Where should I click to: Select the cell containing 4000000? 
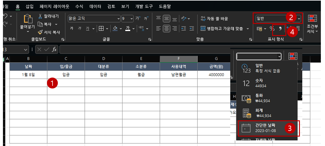216,75
